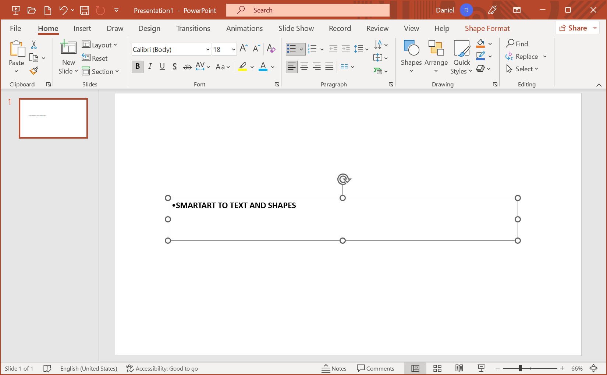Expand the Bullets dropdown arrow
Screen dimensions: 607x375
pos(301,49)
